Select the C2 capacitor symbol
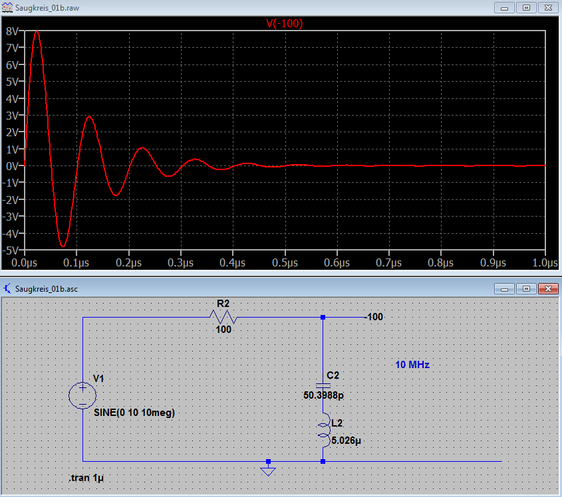 323,385
